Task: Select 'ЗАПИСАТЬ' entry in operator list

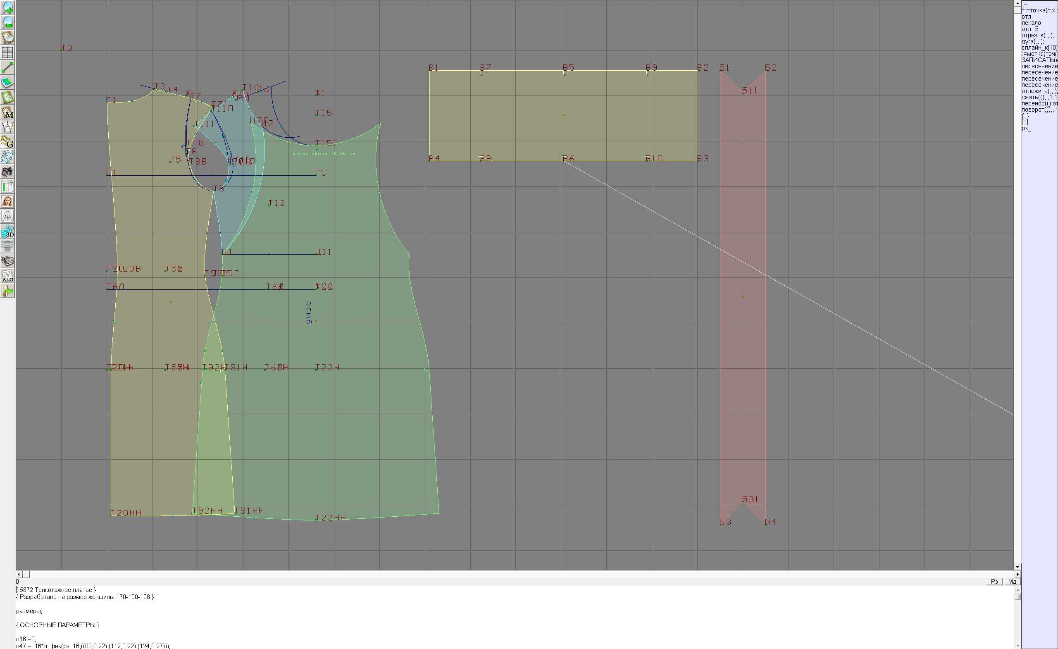Action: pyautogui.click(x=1039, y=60)
